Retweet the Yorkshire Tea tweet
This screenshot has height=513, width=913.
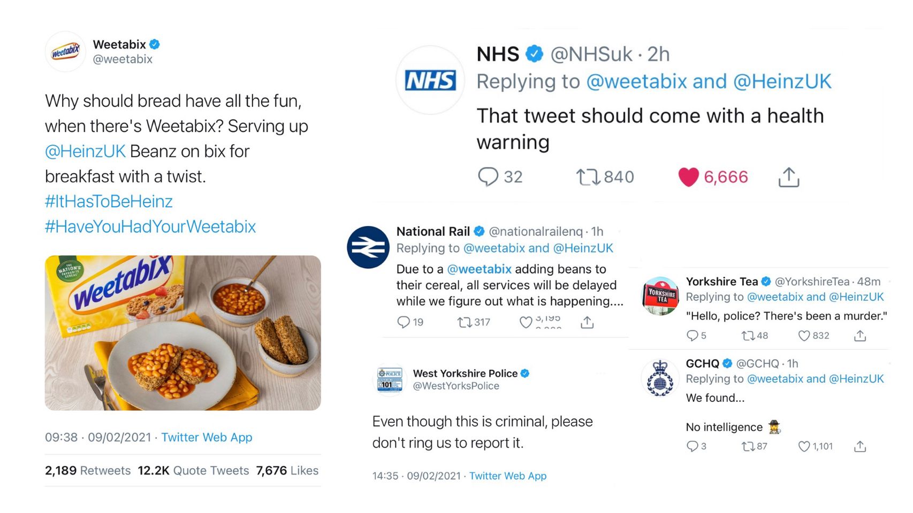748,336
